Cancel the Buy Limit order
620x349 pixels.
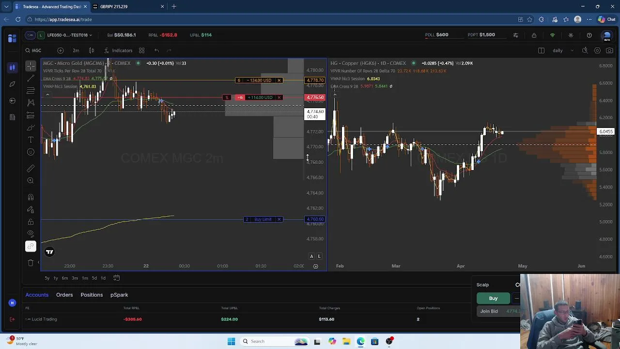(x=279, y=220)
